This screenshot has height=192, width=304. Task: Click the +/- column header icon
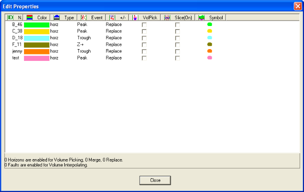tap(112, 18)
